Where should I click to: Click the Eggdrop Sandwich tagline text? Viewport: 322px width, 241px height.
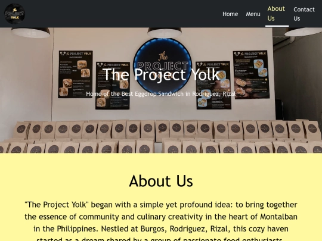coord(161,94)
